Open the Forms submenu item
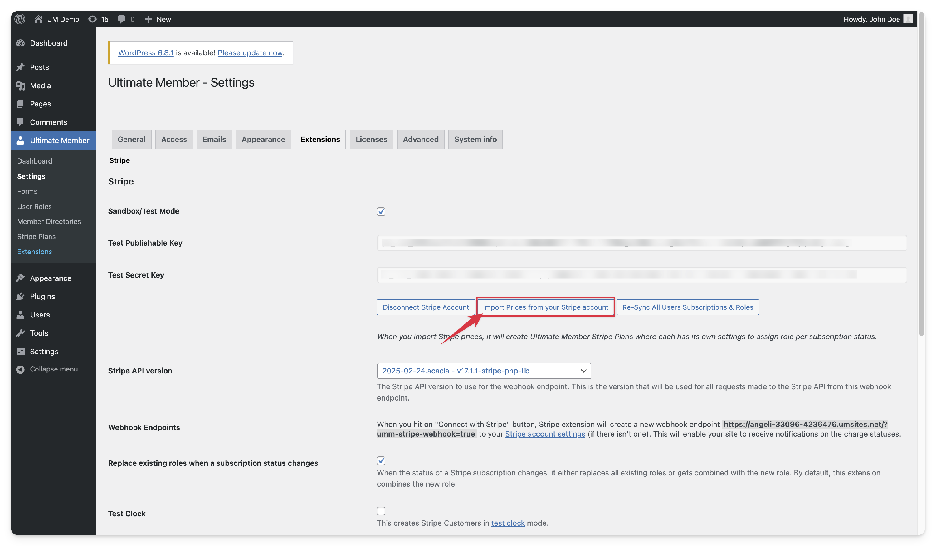Image resolution: width=936 pixels, height=546 pixels. (27, 191)
